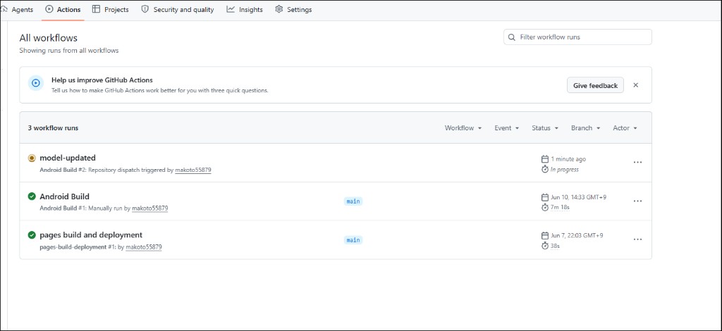Open Security and quality tab
The width and height of the screenshot is (722, 331).
177,9
